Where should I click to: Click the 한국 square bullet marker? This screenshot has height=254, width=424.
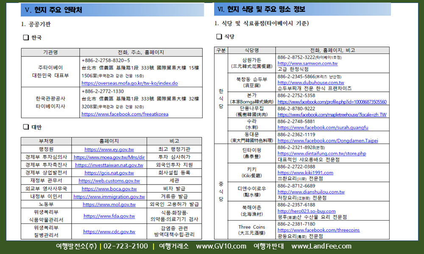coord(26,38)
